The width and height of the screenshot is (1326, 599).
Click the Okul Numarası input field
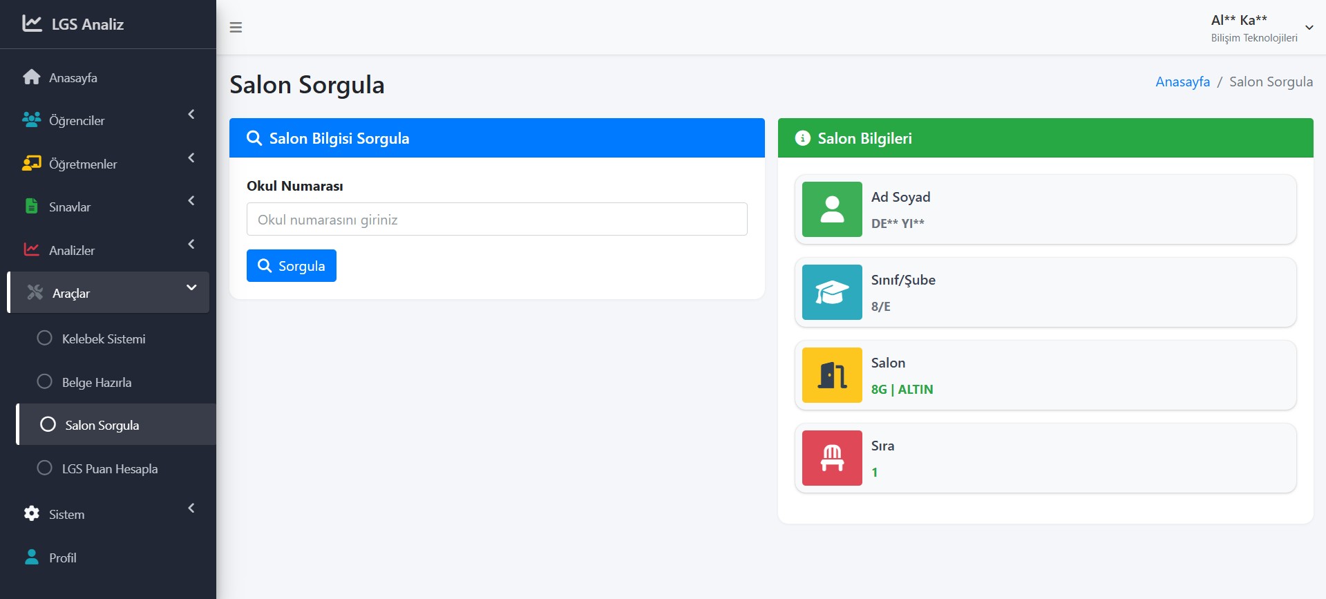pyautogui.click(x=497, y=219)
